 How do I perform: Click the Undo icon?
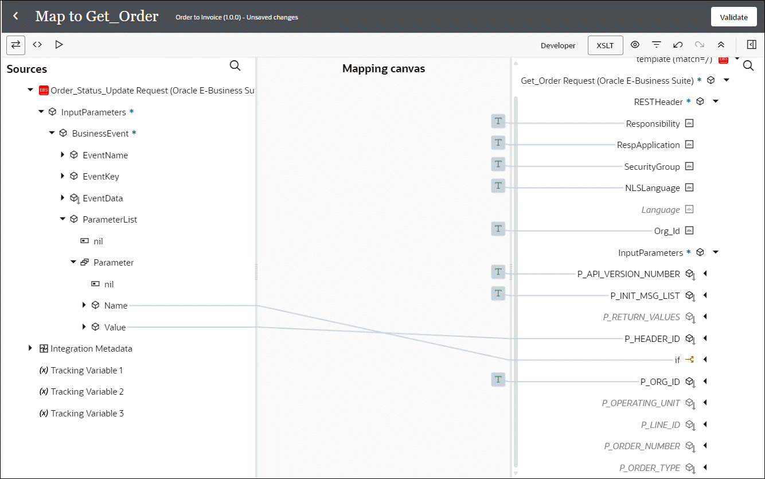(678, 45)
